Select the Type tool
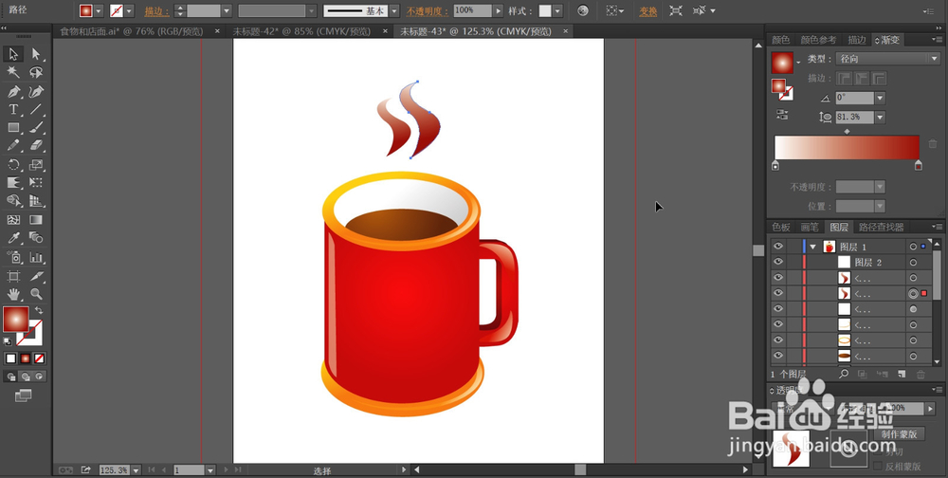This screenshot has width=948, height=478. pyautogui.click(x=13, y=109)
